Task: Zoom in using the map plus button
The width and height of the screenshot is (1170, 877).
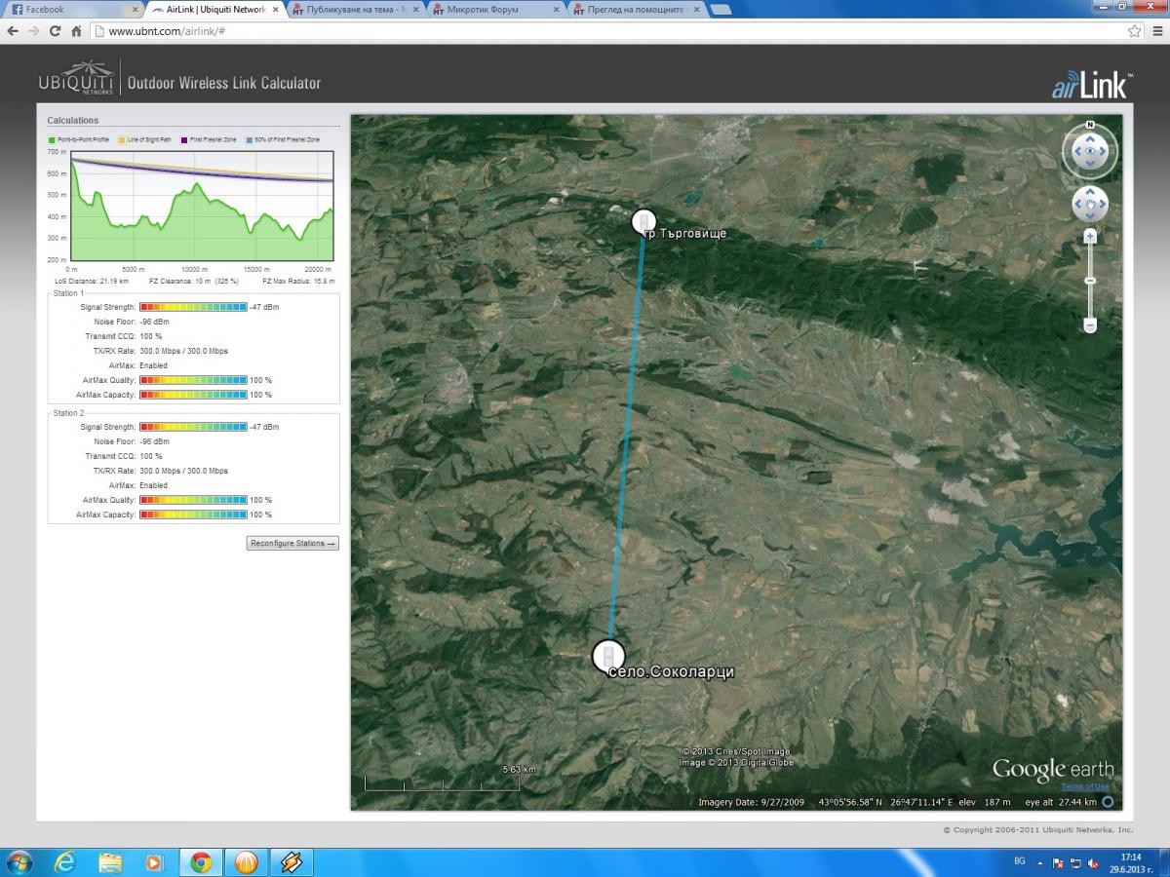Action: coord(1090,237)
